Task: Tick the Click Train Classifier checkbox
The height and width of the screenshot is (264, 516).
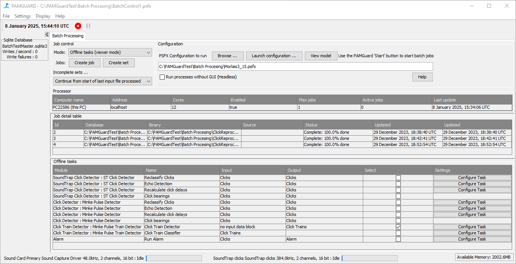Action: (x=398, y=233)
